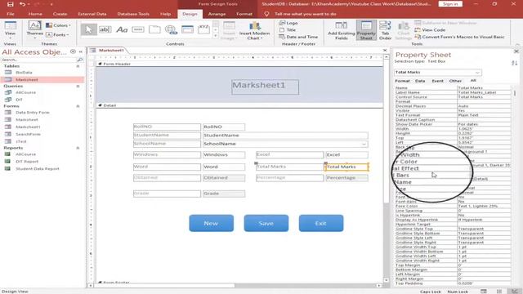Open the File menu tab

point(11,14)
